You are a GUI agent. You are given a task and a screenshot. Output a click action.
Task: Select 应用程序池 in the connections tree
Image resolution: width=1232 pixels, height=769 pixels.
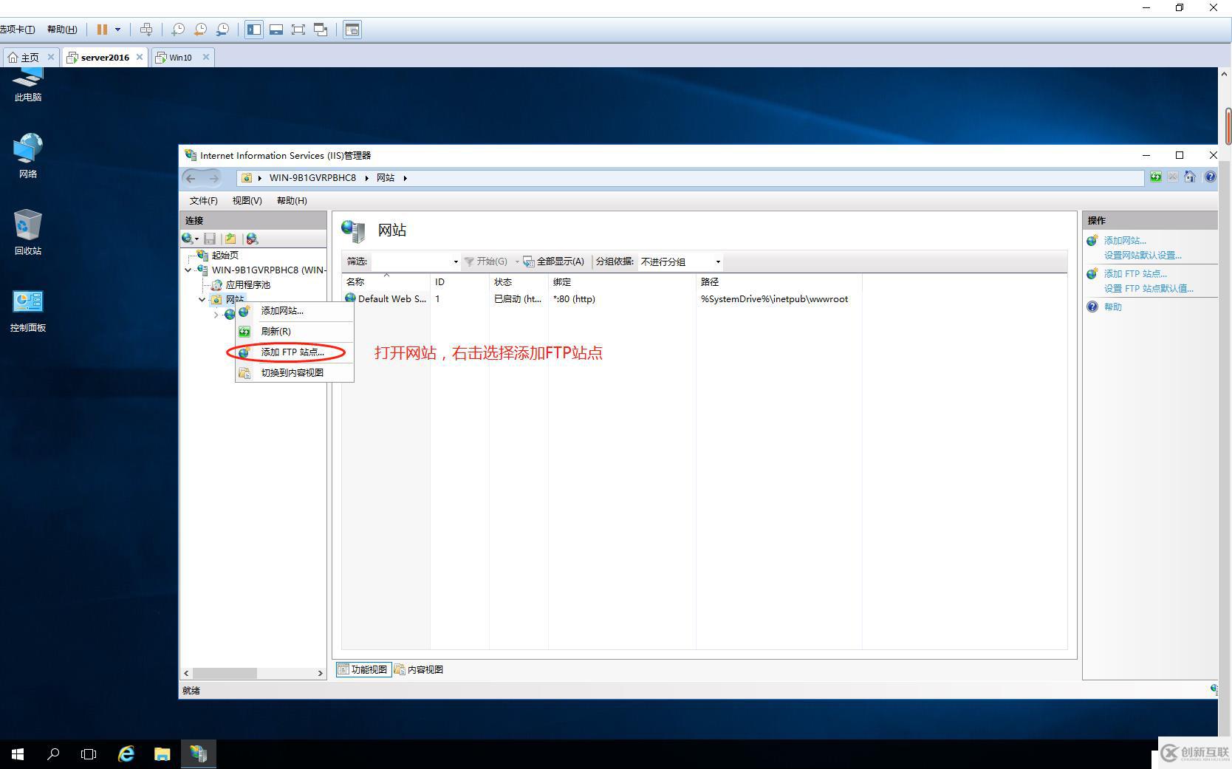coord(247,285)
